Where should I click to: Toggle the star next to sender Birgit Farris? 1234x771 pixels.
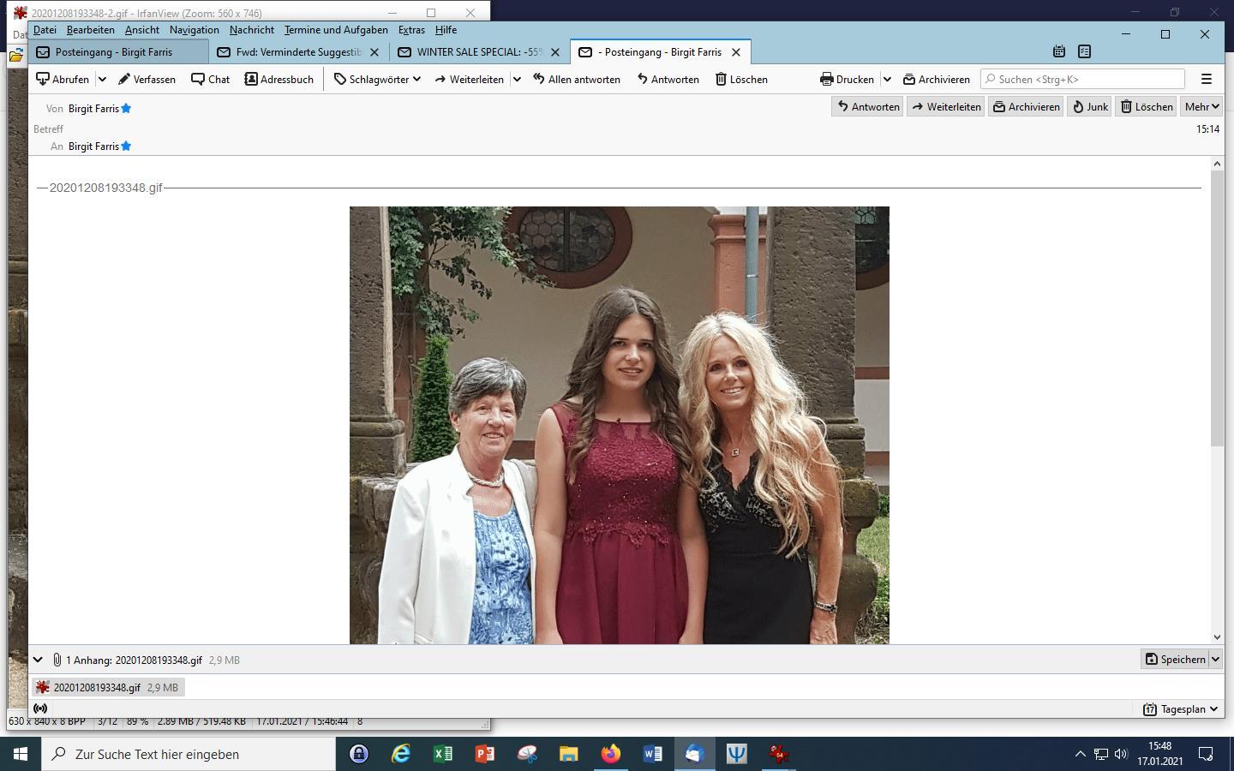pos(126,108)
